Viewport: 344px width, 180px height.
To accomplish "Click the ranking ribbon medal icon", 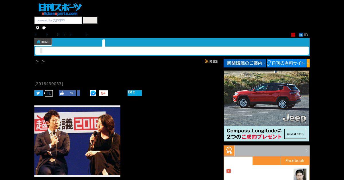I will pos(229,151).
